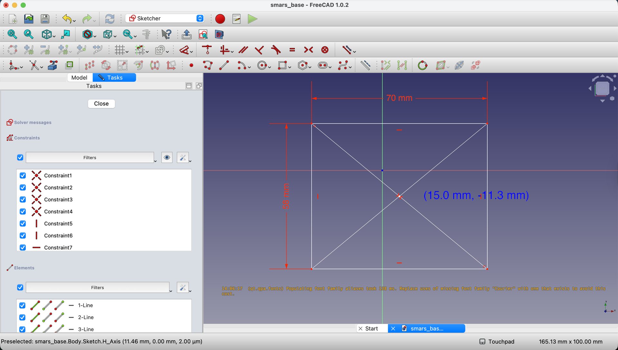Toggle constraint visibility with the eye button
618x350 pixels.
pos(167,158)
